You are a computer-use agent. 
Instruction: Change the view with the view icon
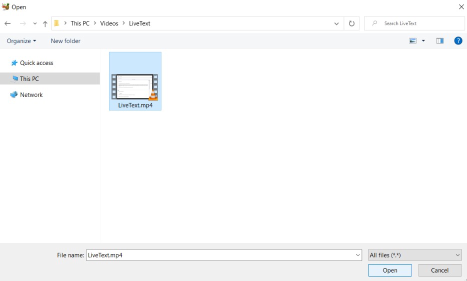point(413,41)
